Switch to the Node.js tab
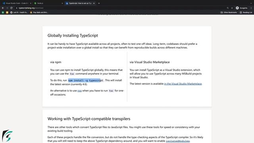Screen dimensions: 254x143 (x=47, y=3)
